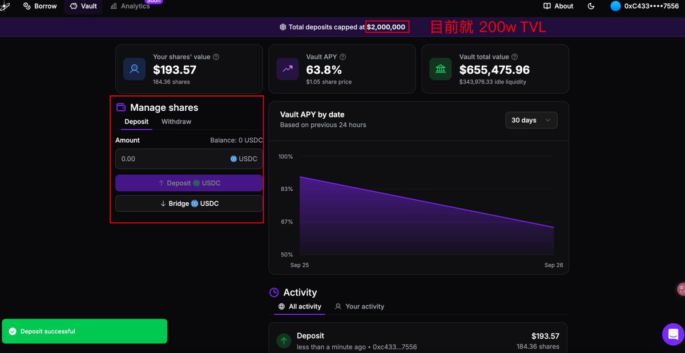The image size is (685, 353).
Task: Select the All activity tab
Action: point(300,307)
